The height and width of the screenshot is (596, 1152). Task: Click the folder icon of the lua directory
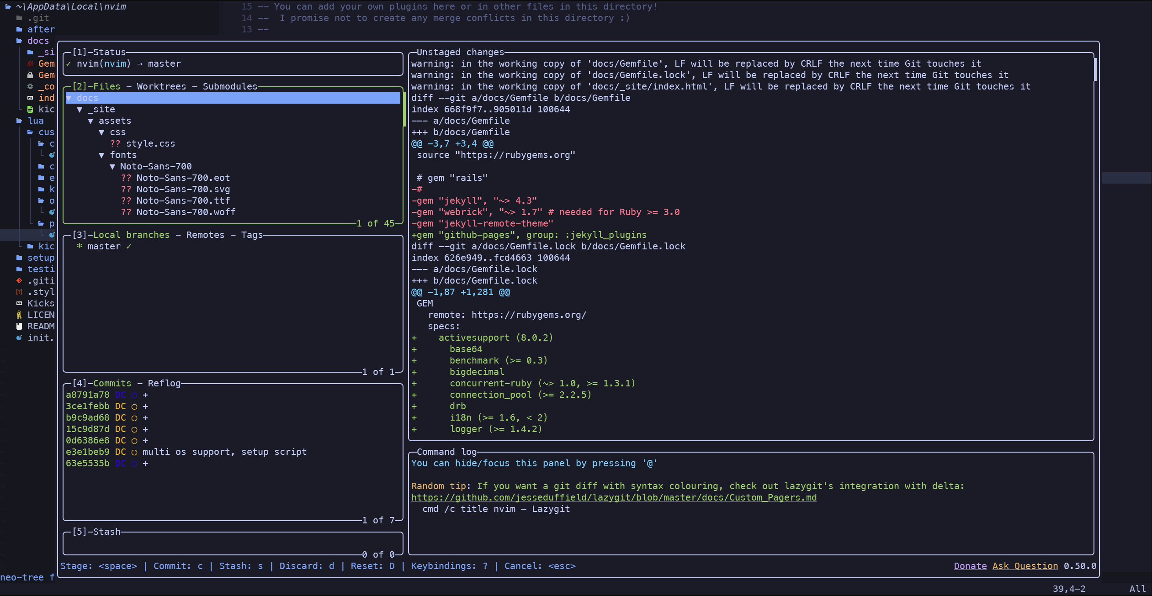(x=19, y=120)
